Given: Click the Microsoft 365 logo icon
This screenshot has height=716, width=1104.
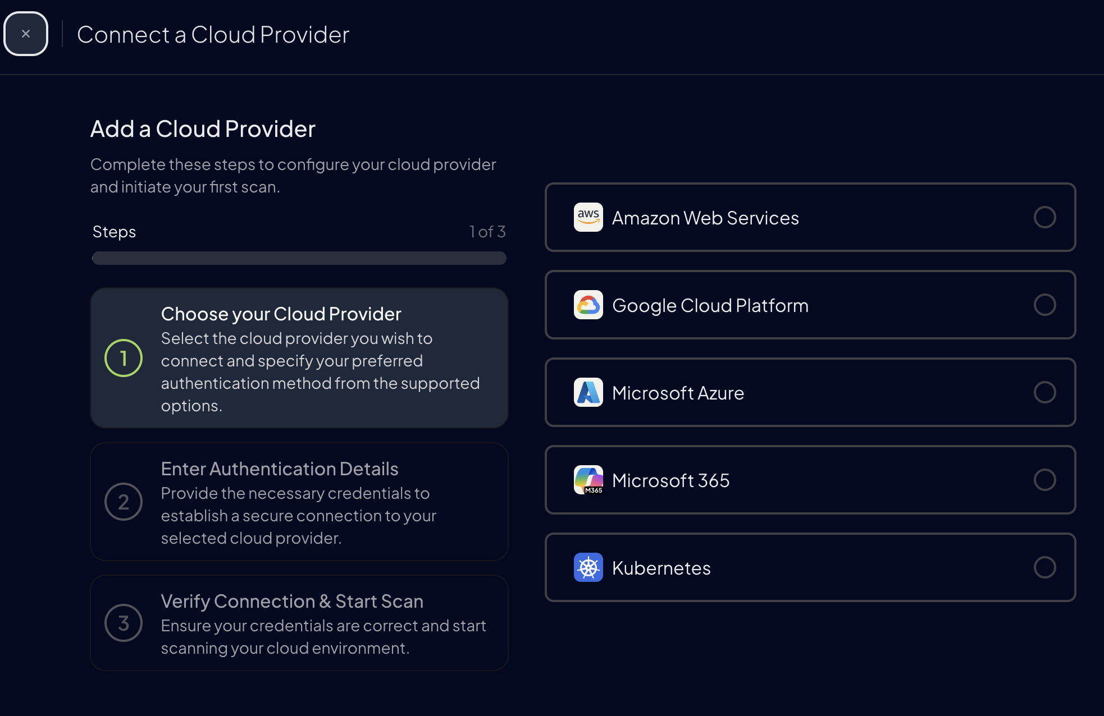Looking at the screenshot, I should click(x=587, y=480).
